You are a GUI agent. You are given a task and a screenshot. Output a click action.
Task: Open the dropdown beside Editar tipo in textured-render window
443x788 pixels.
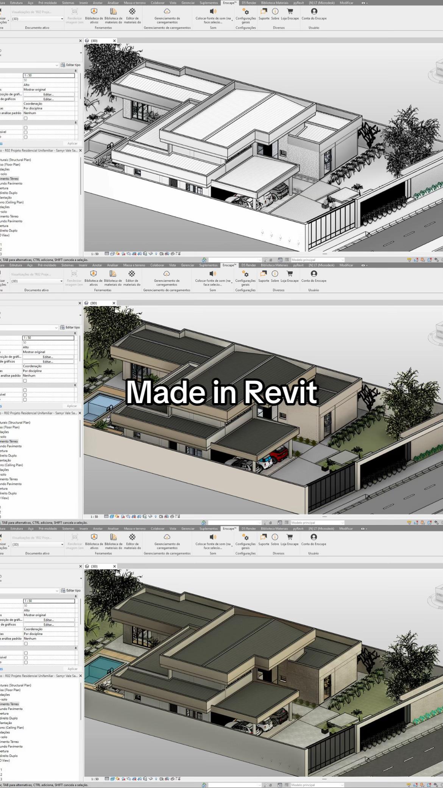(x=57, y=591)
